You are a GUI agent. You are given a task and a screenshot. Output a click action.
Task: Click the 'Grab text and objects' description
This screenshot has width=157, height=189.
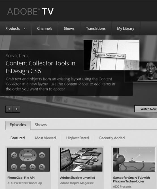point(60,84)
